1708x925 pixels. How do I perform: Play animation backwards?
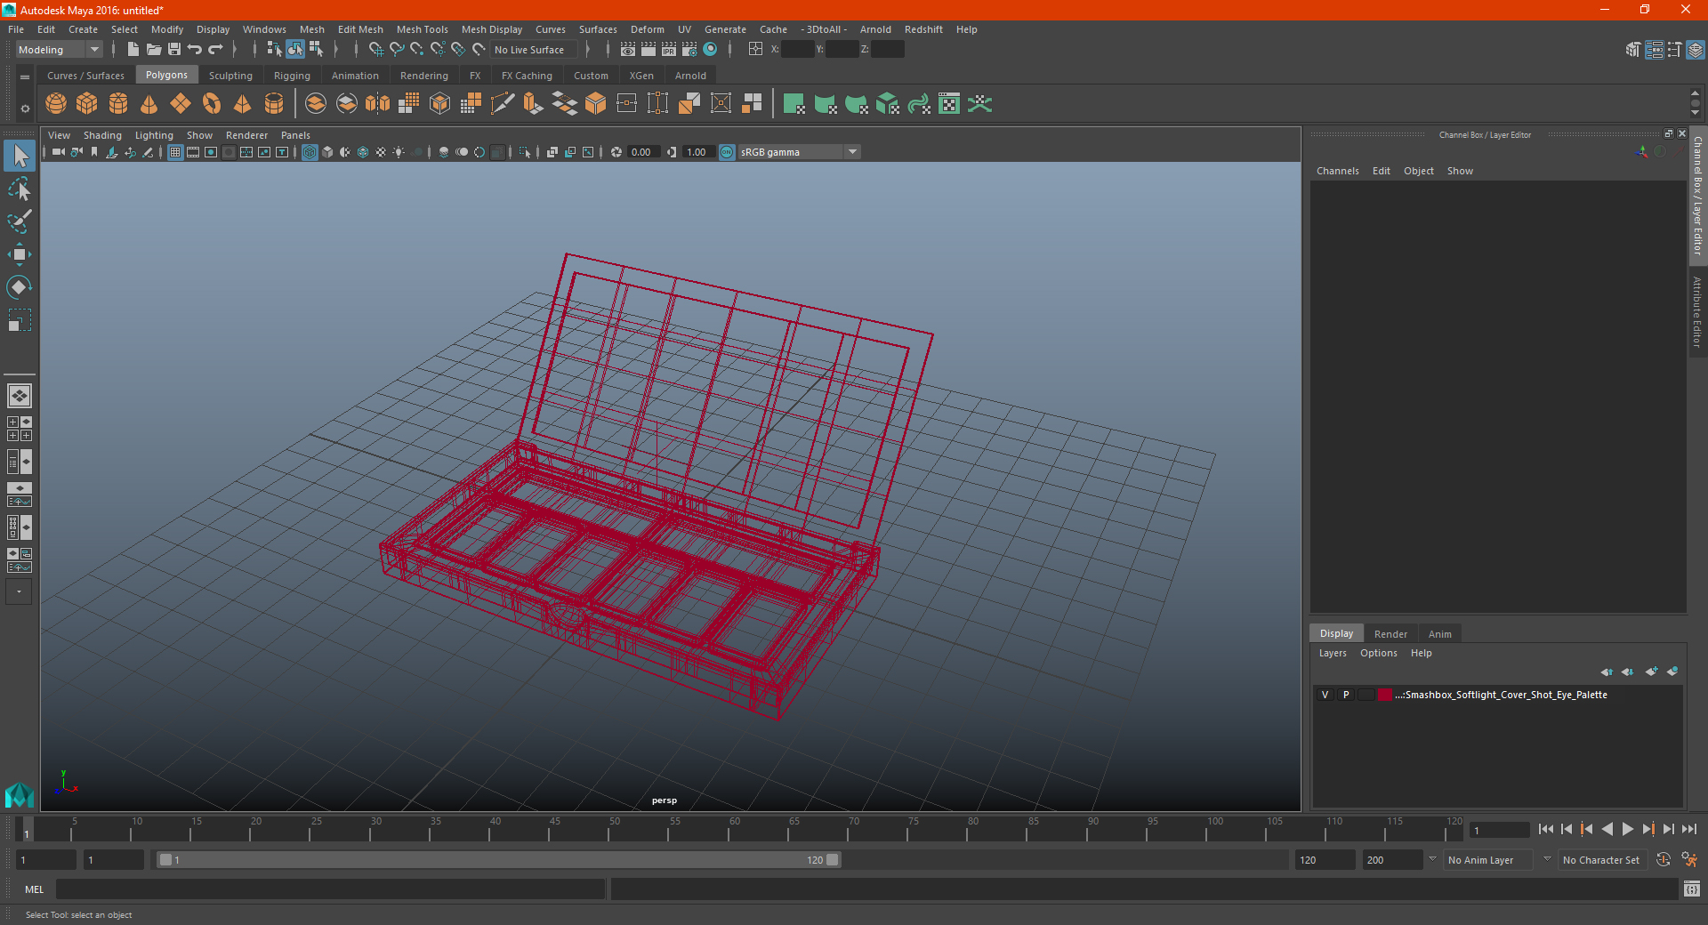click(x=1607, y=829)
